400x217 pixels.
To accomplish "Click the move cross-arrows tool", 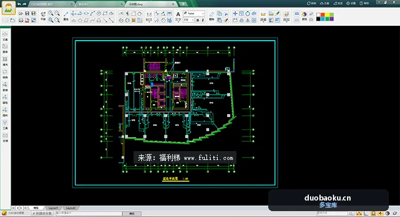I will pos(235,14).
